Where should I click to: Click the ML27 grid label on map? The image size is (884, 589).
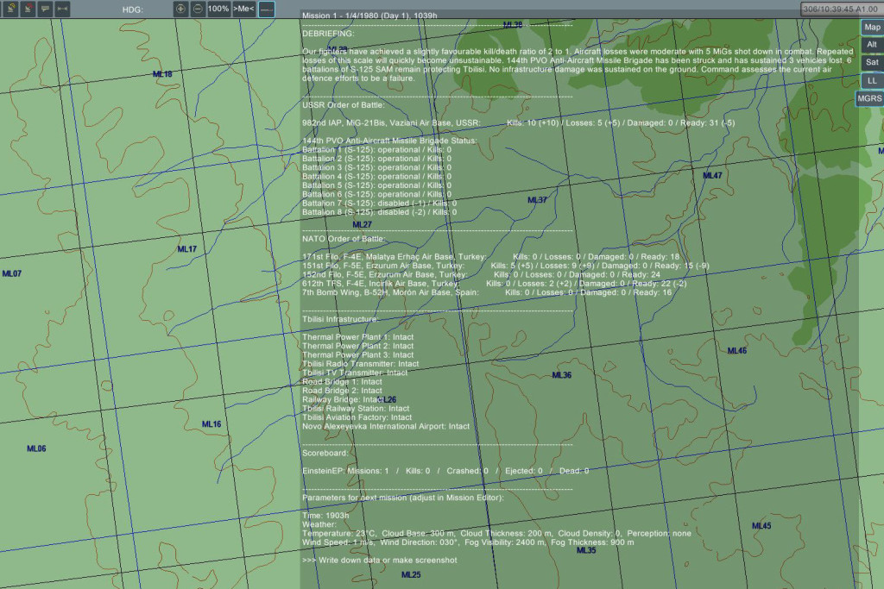(362, 225)
